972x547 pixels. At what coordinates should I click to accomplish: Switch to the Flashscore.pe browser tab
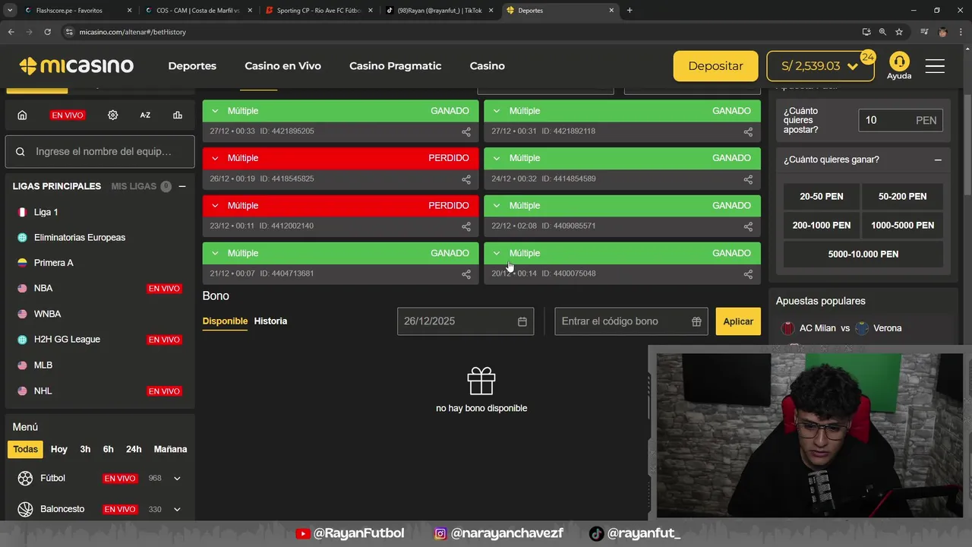click(76, 11)
